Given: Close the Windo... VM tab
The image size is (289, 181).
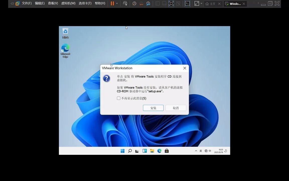Looking at the screenshot, I should tap(244, 4).
